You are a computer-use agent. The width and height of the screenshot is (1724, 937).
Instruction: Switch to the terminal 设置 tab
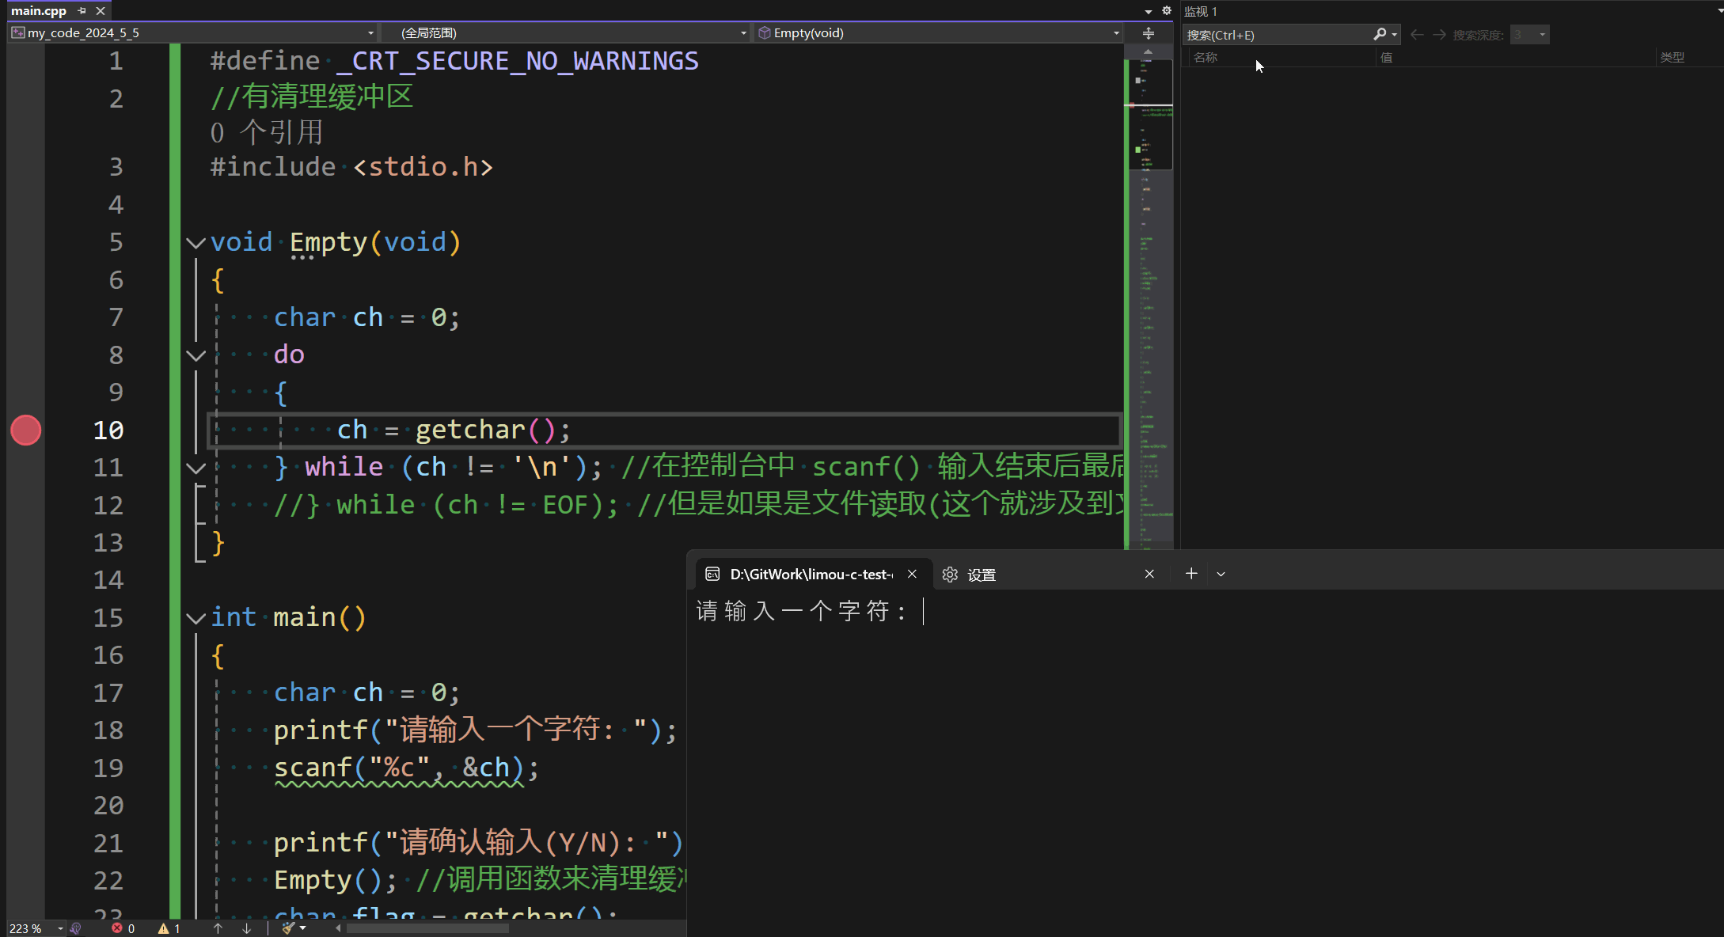point(982,575)
